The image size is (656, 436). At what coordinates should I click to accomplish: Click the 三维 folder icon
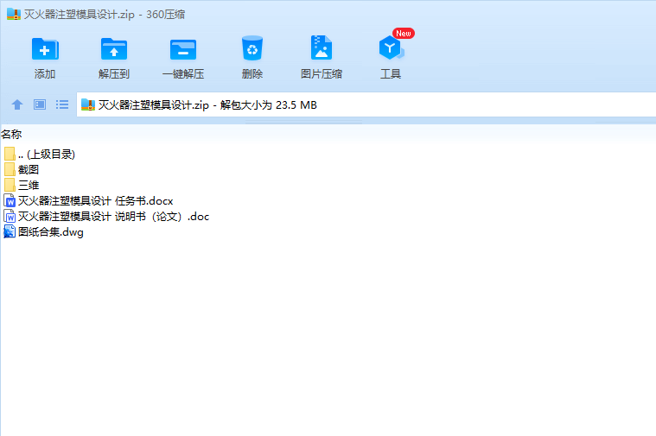[x=10, y=185]
